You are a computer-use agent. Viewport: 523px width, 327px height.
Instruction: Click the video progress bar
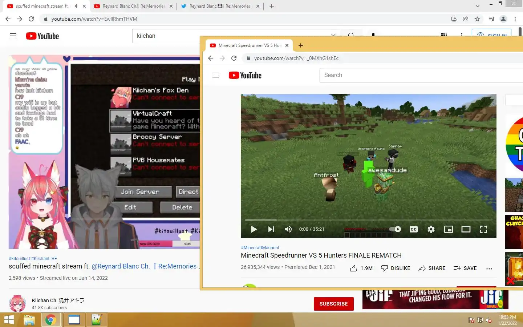click(x=369, y=220)
